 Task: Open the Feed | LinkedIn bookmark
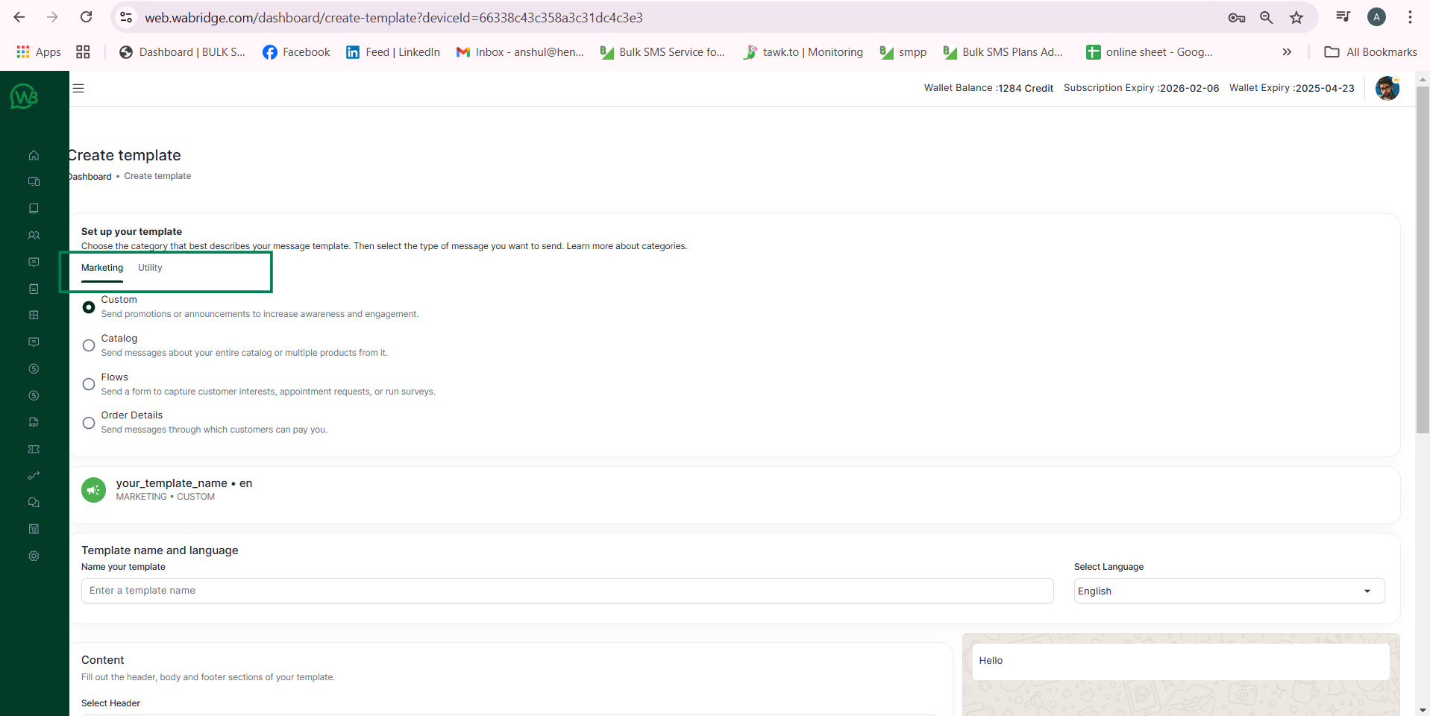pos(393,51)
